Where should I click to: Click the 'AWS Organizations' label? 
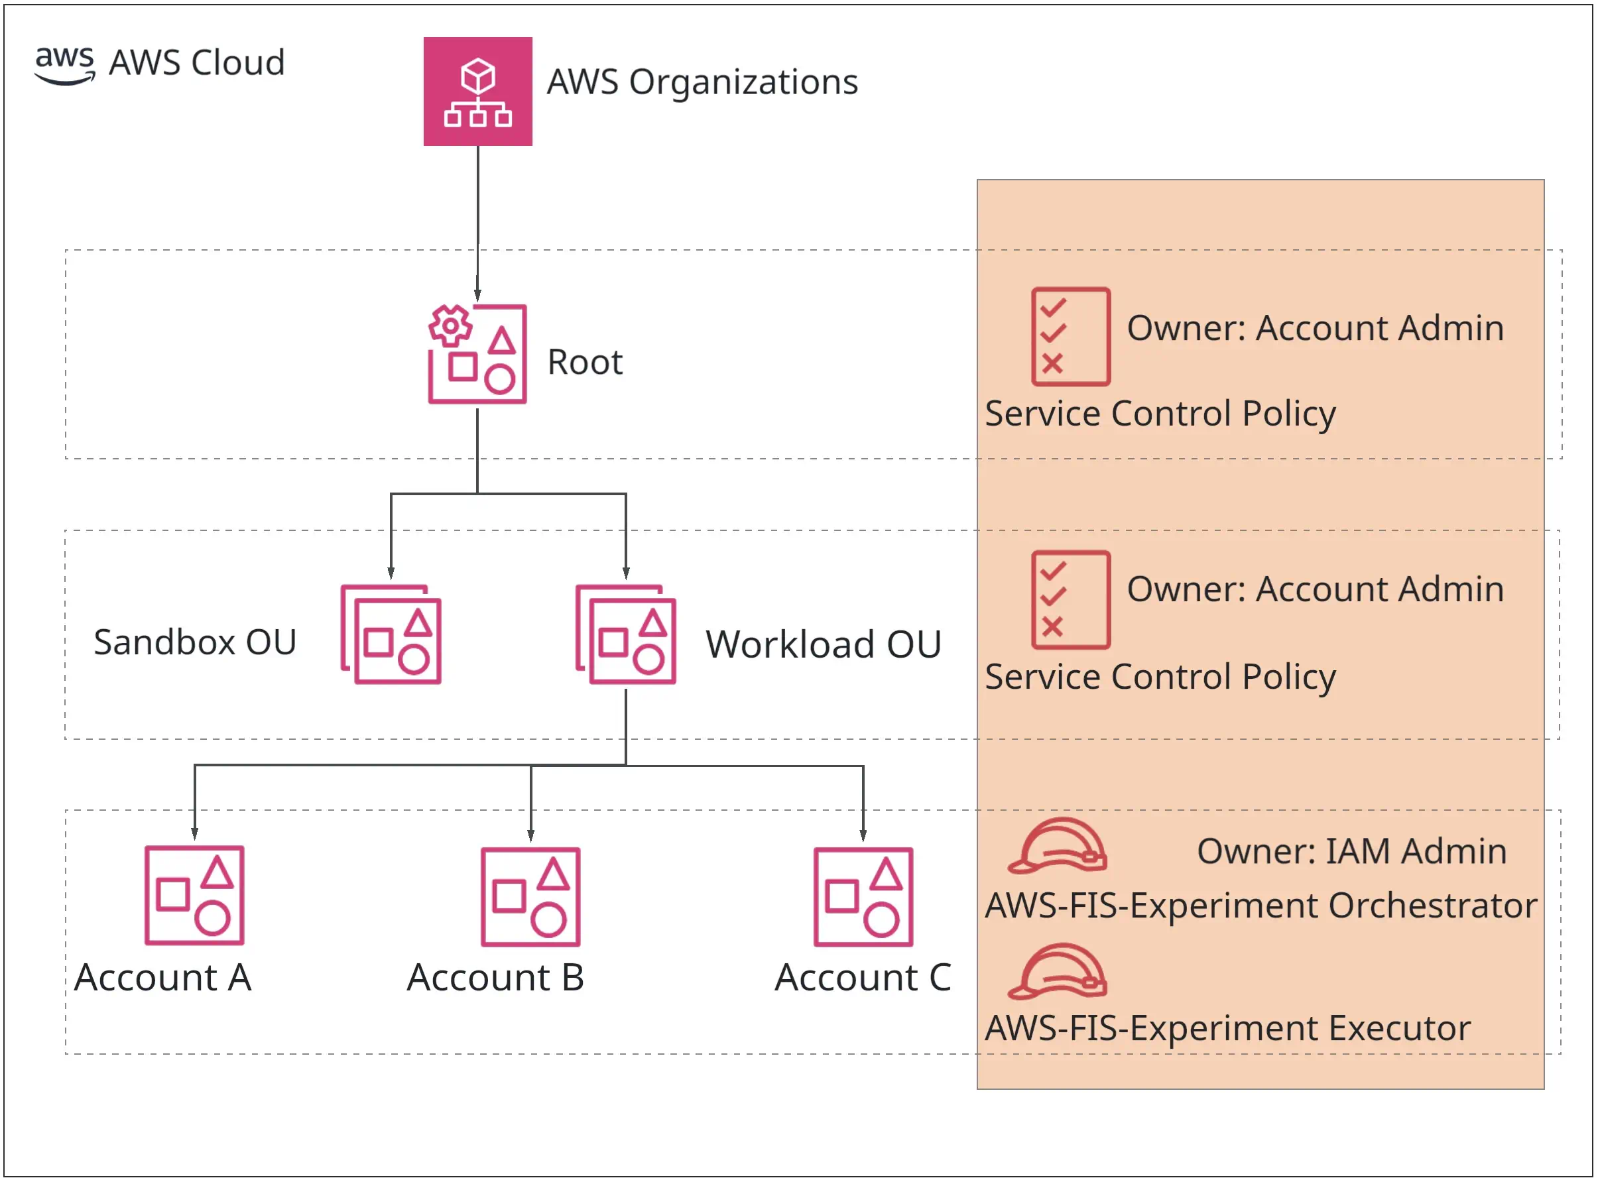pyautogui.click(x=702, y=82)
